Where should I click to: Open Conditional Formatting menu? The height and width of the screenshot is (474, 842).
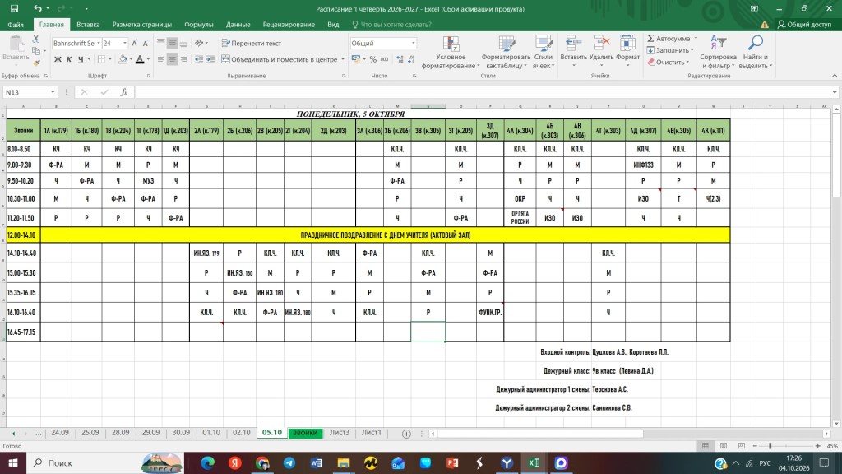point(451,52)
